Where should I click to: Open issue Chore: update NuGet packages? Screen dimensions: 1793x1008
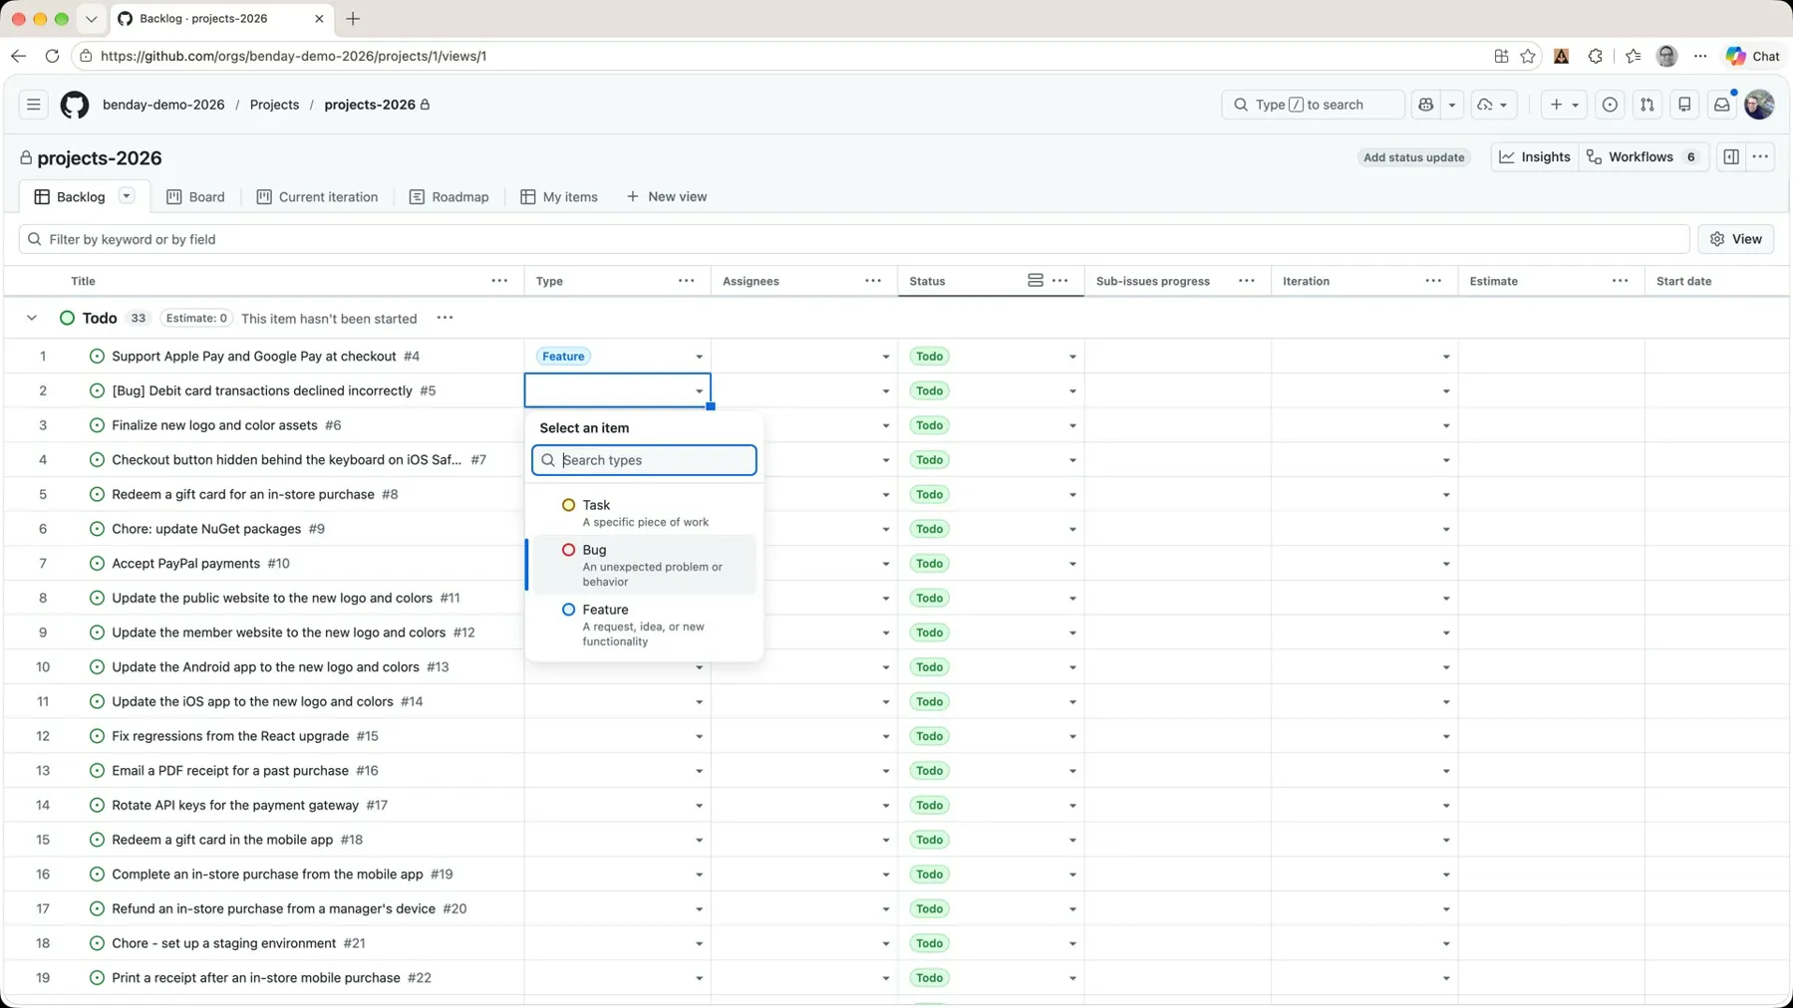point(206,529)
